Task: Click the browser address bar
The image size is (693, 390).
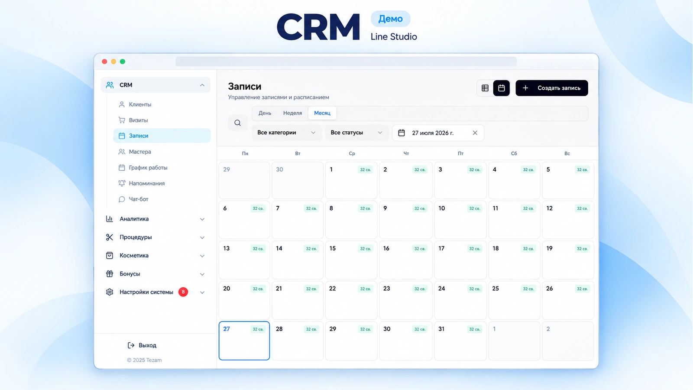Action: [346, 62]
